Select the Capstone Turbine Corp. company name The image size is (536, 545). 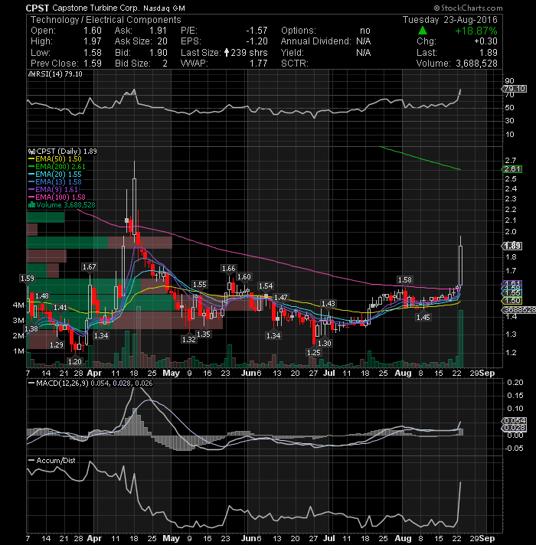tap(96, 8)
